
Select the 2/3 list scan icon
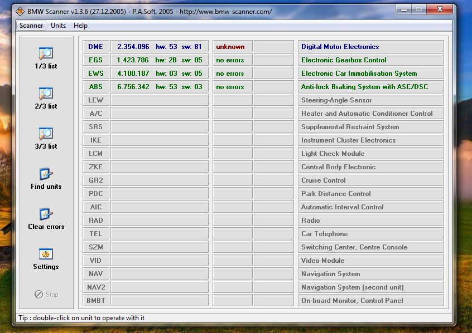point(46,94)
